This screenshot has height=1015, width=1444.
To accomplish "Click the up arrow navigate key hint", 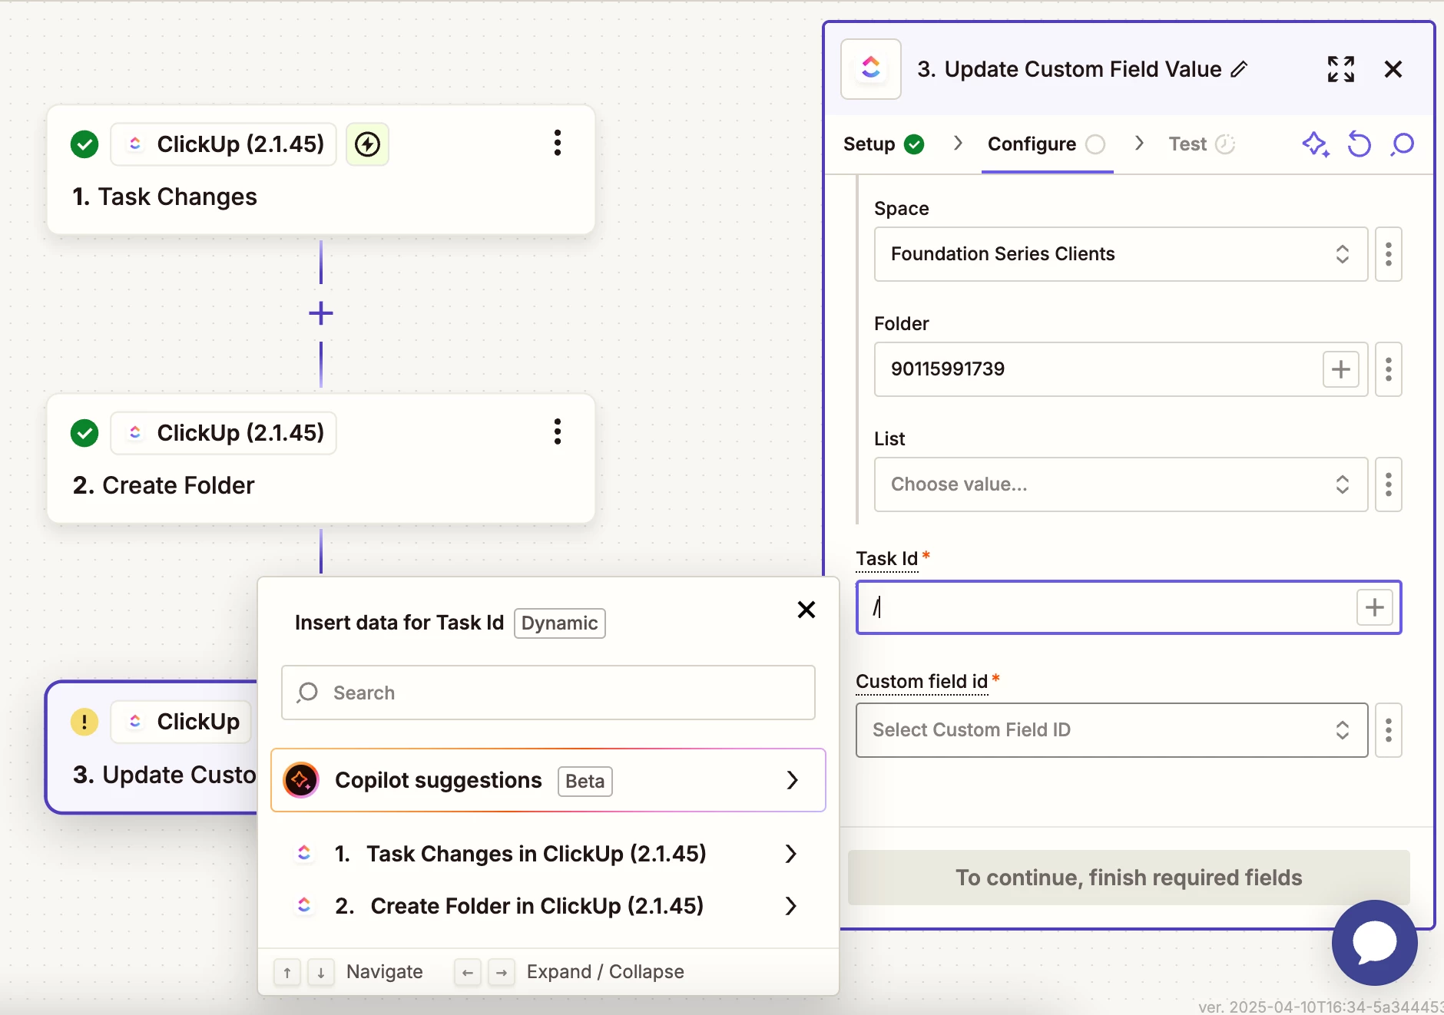I will tap(287, 973).
